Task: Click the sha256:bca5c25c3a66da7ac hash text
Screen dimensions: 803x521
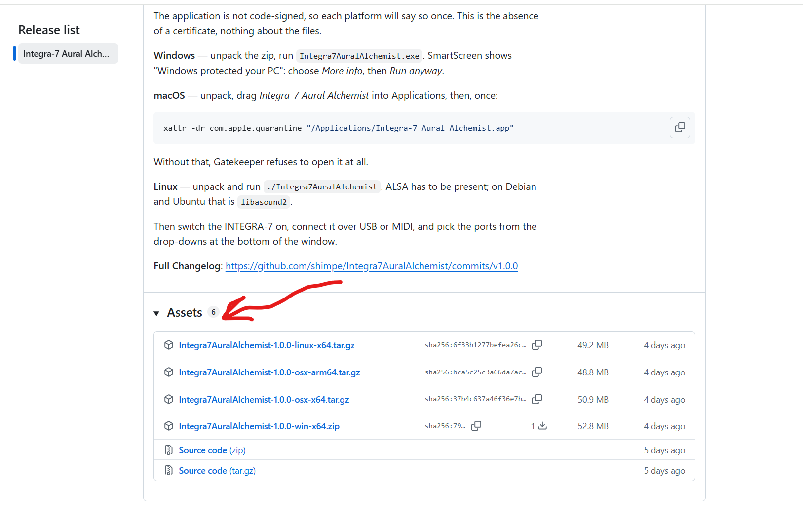Action: pyautogui.click(x=475, y=372)
